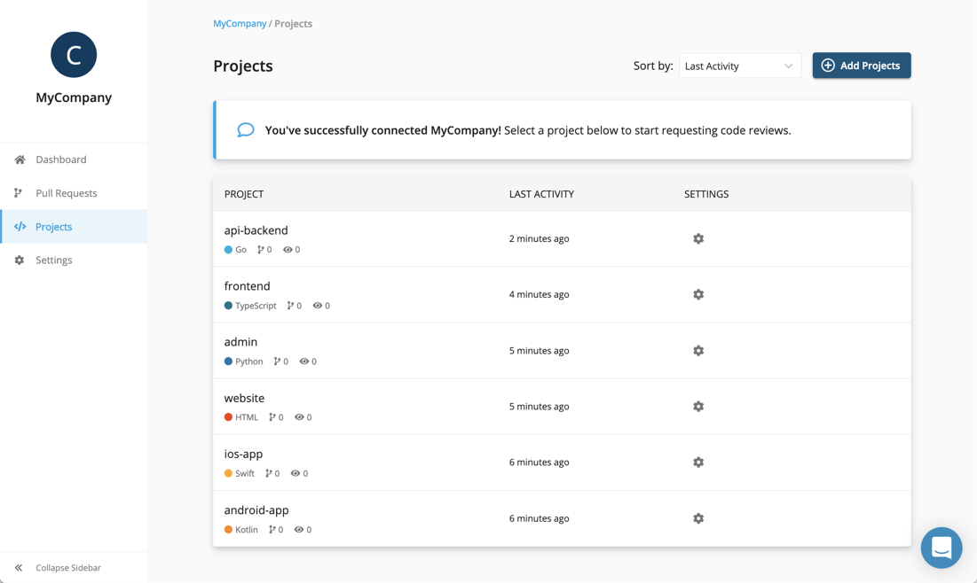Viewport: 977px width, 583px height.
Task: Go to Dashboard in the sidebar
Action: click(60, 159)
